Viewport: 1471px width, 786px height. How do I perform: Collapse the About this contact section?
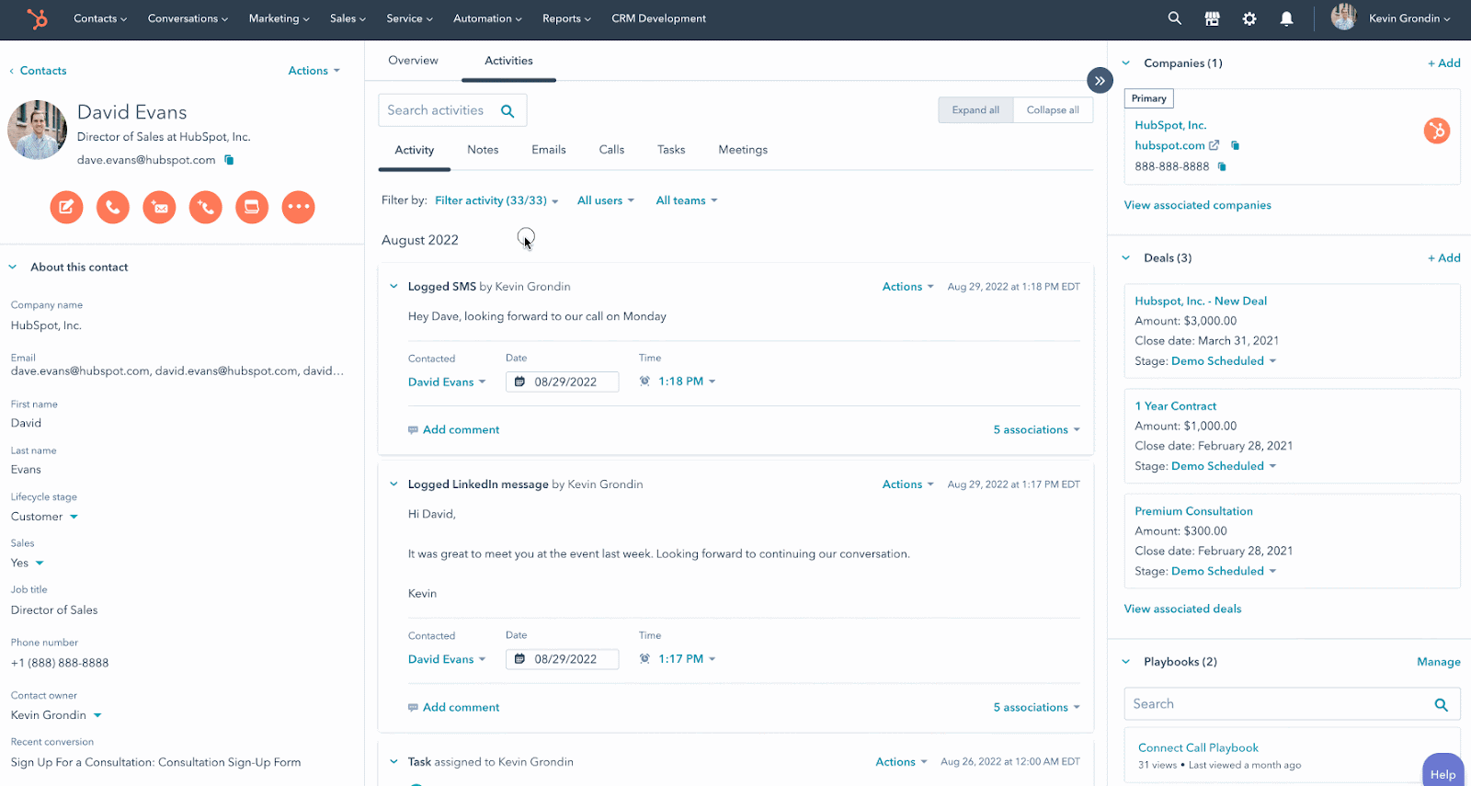(x=13, y=268)
